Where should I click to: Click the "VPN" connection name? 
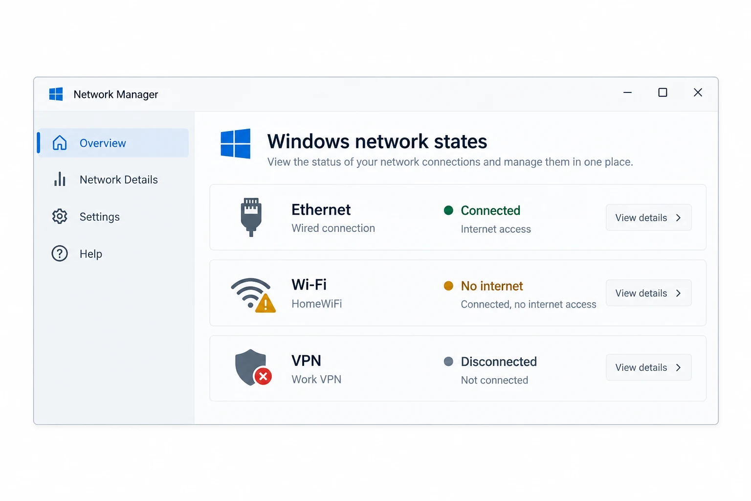click(x=307, y=361)
